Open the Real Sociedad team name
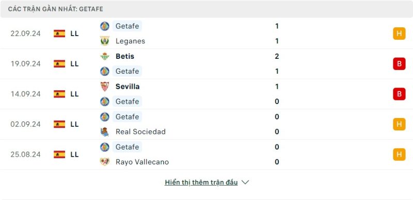The image size is (413, 200). 140,131
